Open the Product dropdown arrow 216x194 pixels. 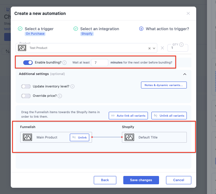click(154, 48)
